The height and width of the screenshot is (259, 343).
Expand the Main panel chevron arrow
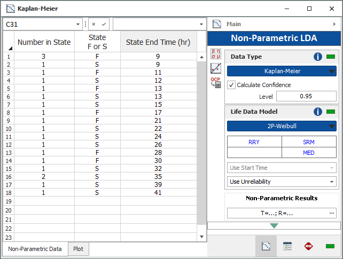[334, 24]
